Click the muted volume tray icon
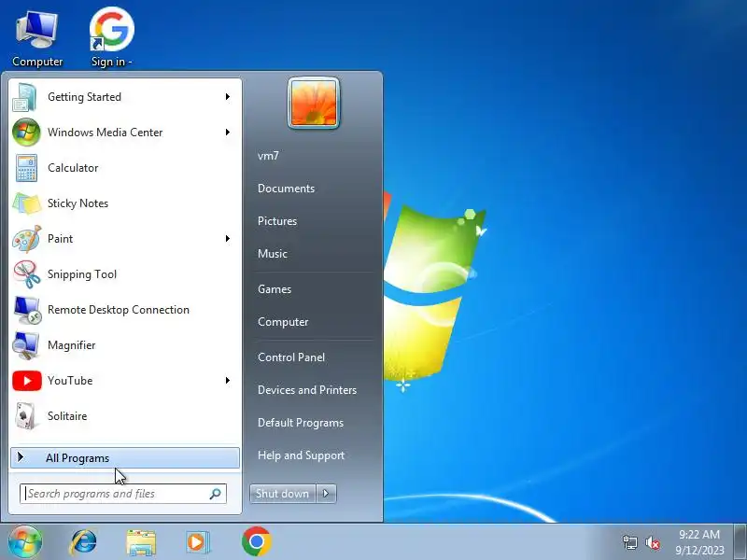This screenshot has height=560, width=747. 652,543
